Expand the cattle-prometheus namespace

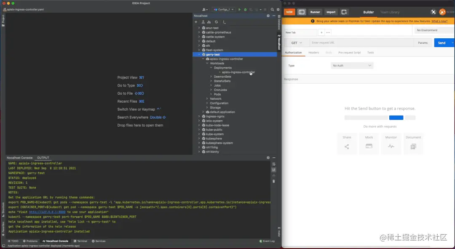pos(199,32)
